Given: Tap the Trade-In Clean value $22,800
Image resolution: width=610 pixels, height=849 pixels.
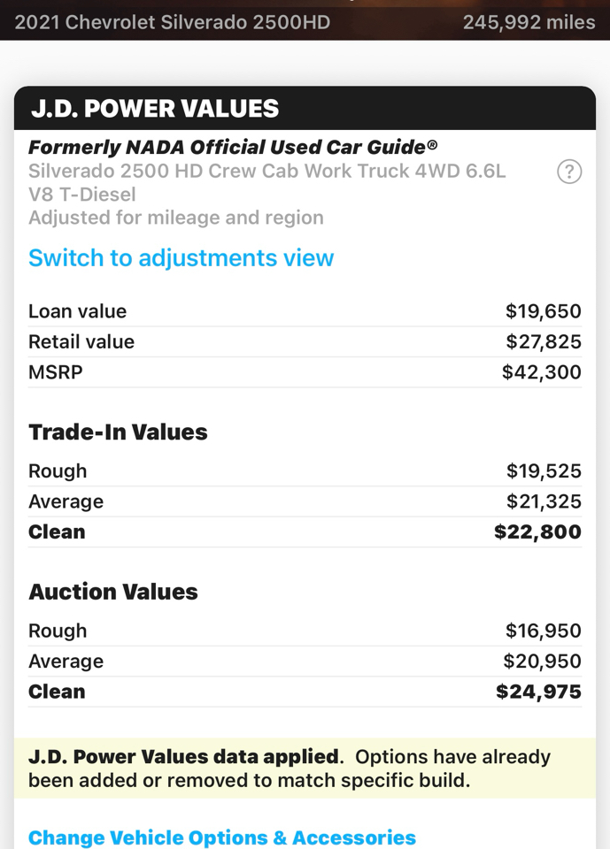Looking at the screenshot, I should pos(537,532).
